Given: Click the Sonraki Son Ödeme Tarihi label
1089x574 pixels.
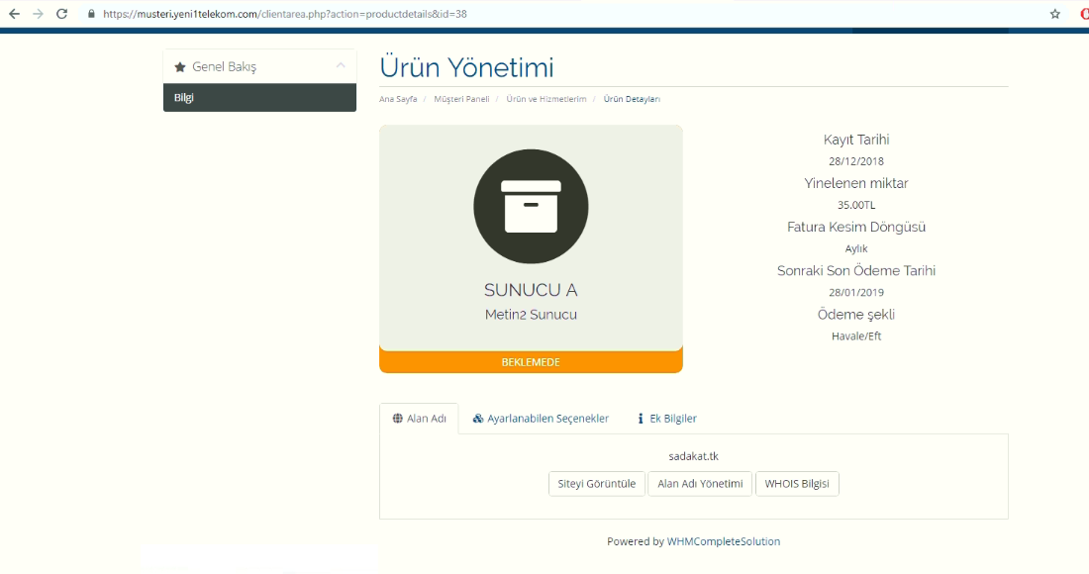Looking at the screenshot, I should click(855, 271).
